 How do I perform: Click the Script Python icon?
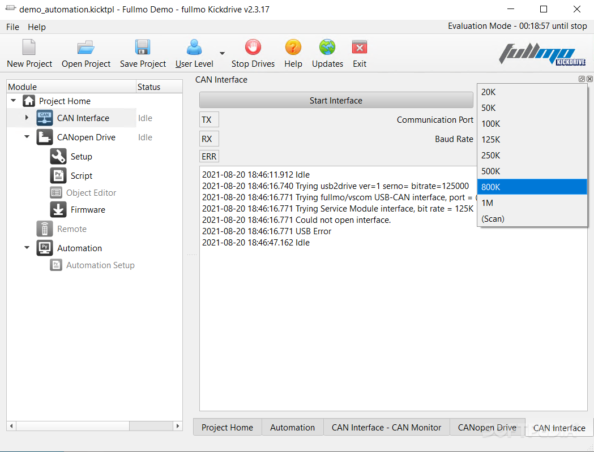click(58, 175)
